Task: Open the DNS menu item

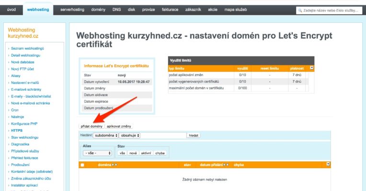Action: [x=116, y=10]
